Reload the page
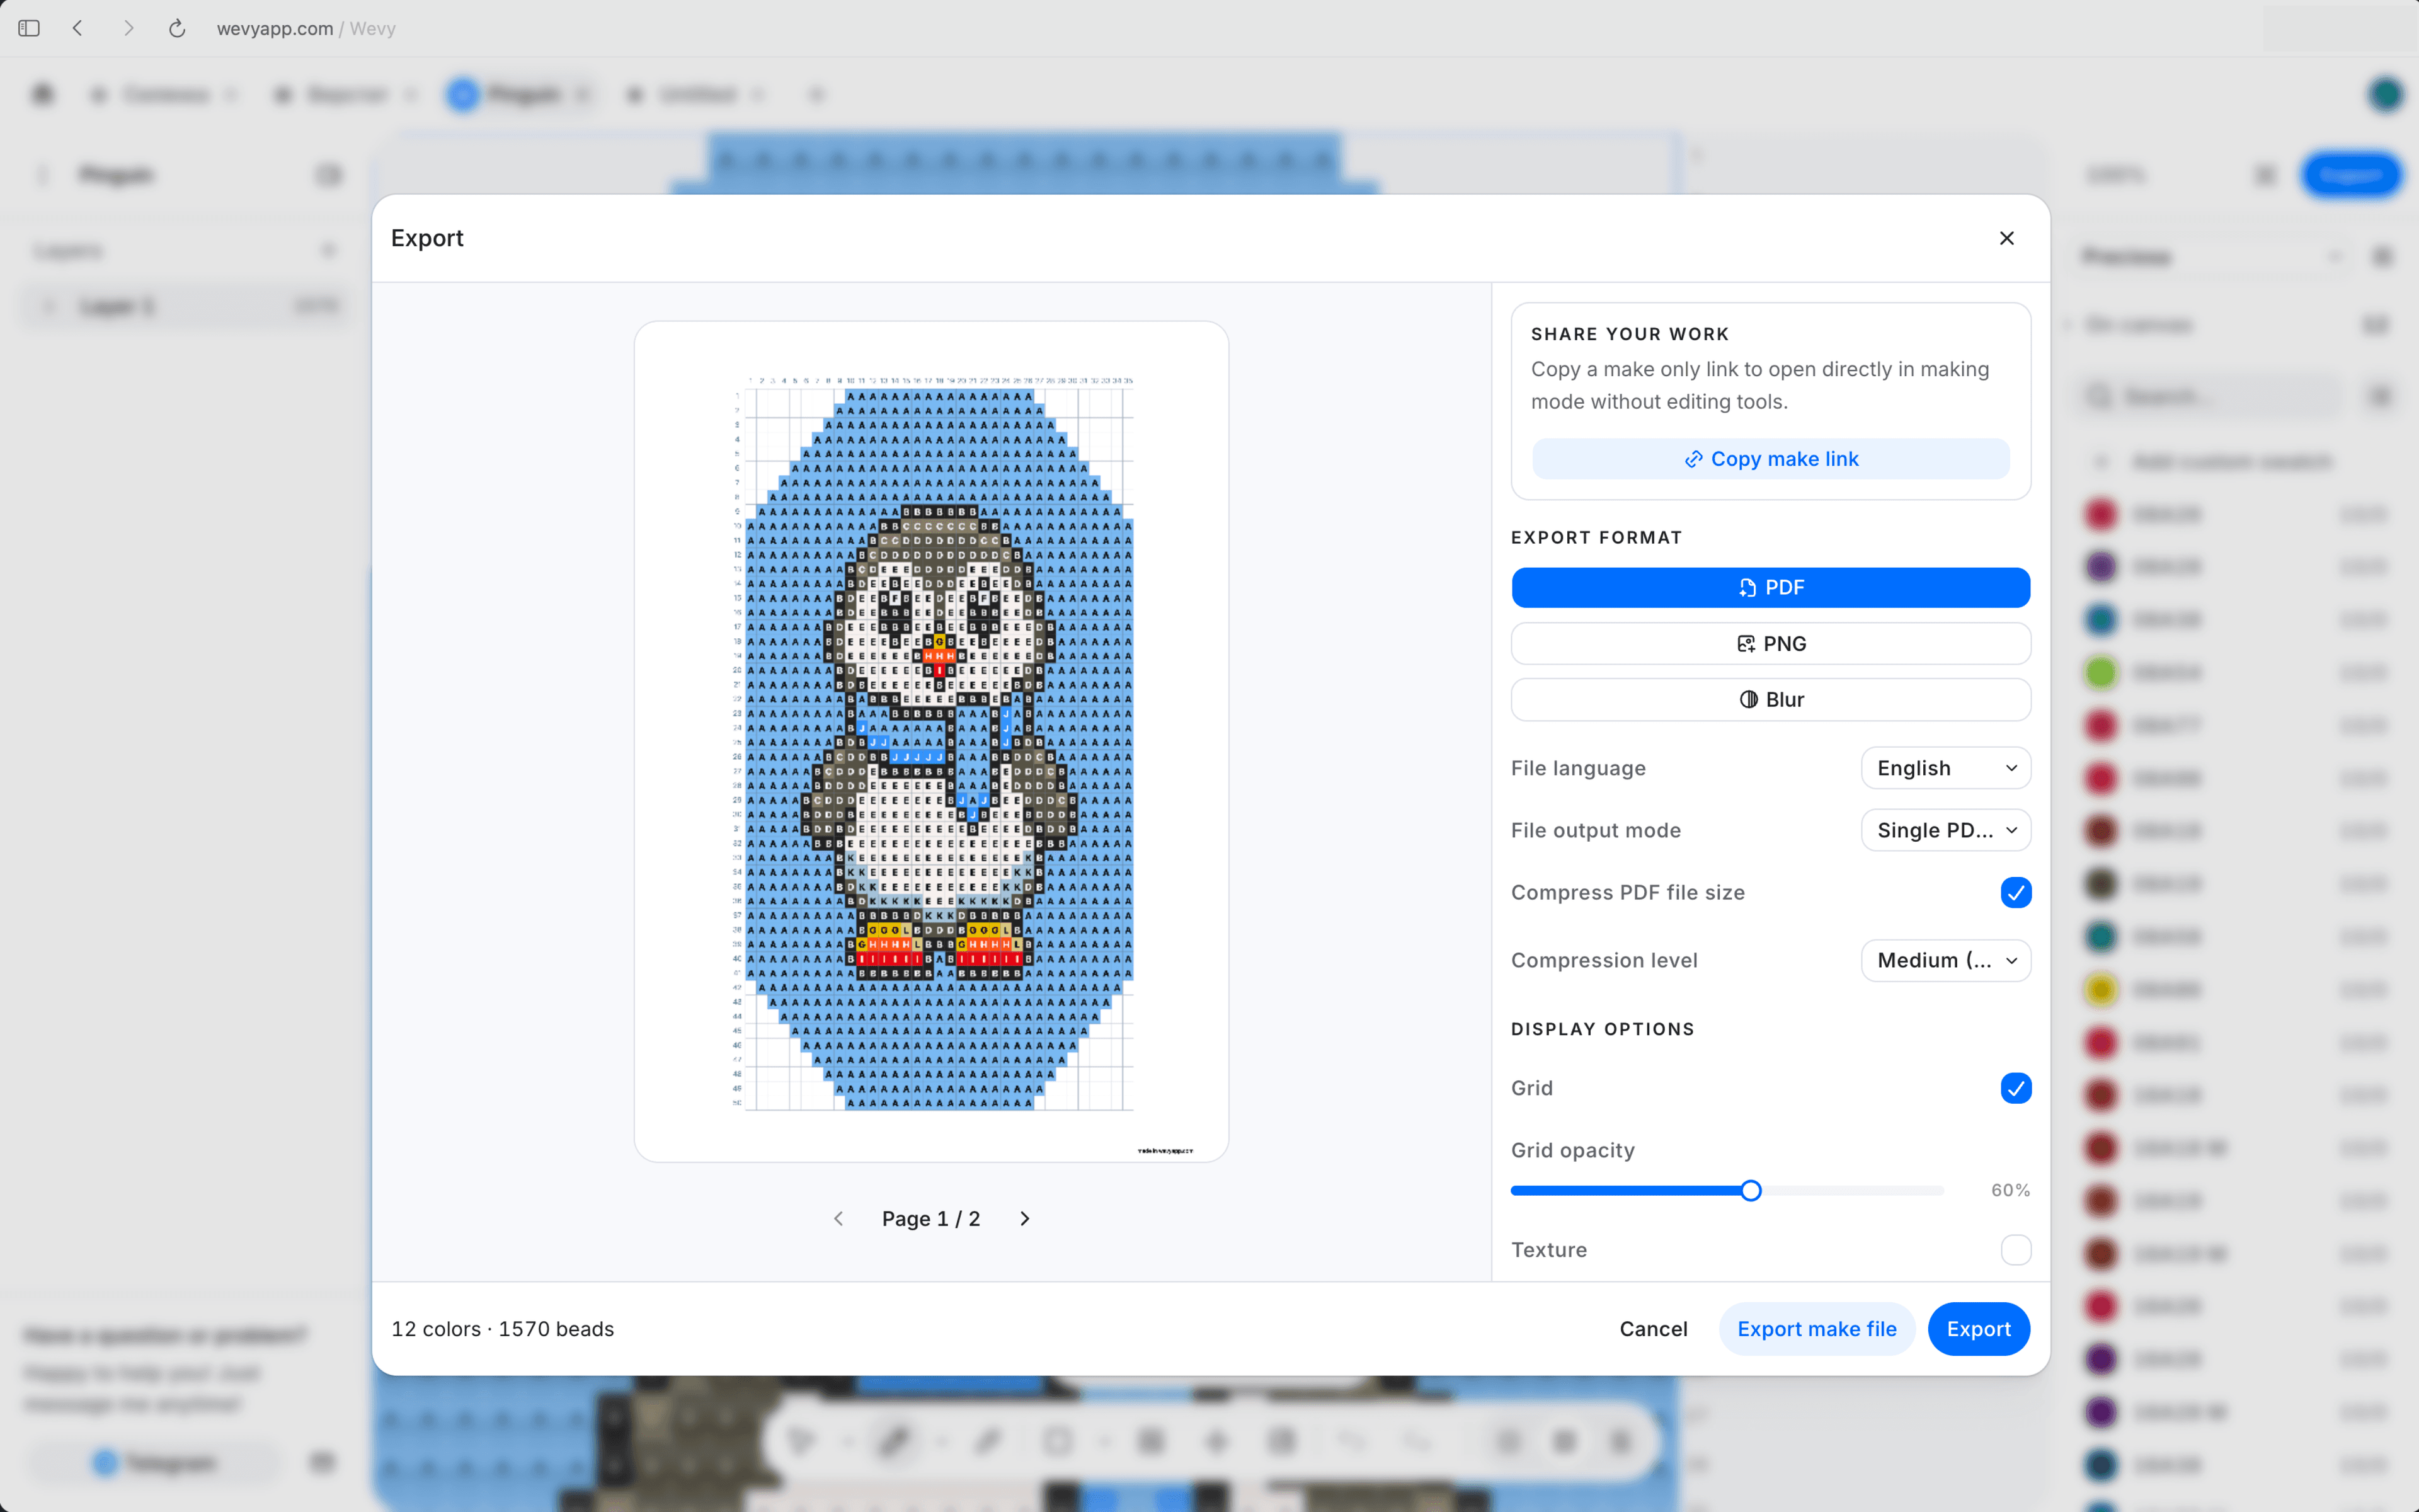This screenshot has height=1512, width=2419. [x=177, y=28]
